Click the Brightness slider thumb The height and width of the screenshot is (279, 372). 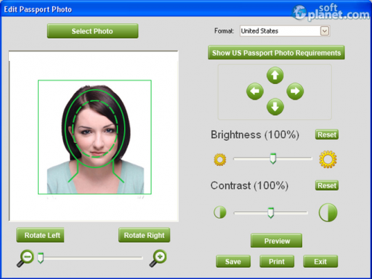[x=273, y=158]
